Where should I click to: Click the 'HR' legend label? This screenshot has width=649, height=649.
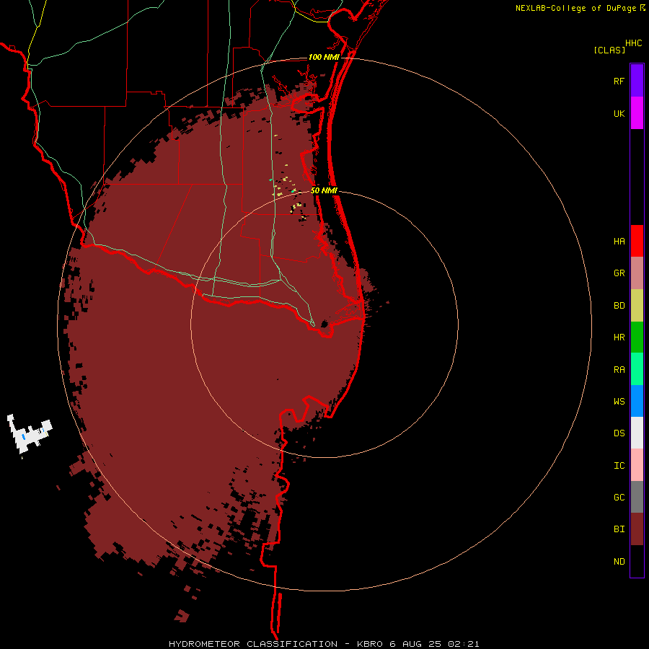point(619,337)
